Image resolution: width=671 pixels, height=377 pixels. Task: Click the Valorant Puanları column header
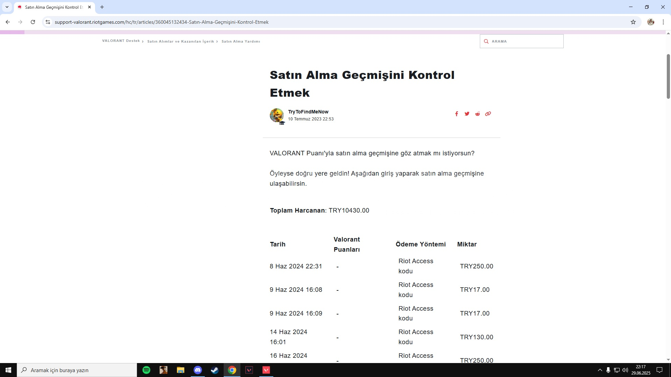[347, 244]
